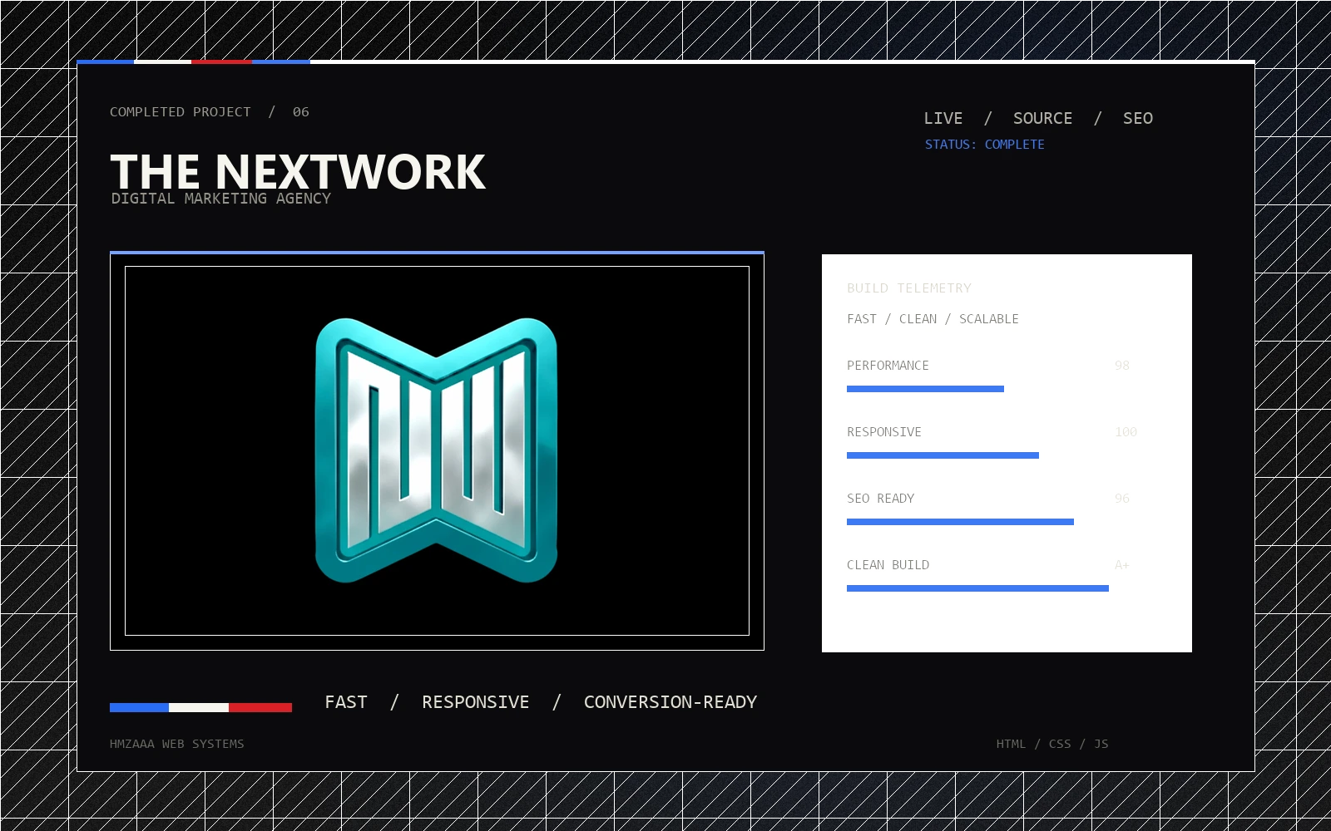This screenshot has width=1331, height=831.
Task: Click the HTML / CSS / JS footer text
Action: pos(1051,744)
